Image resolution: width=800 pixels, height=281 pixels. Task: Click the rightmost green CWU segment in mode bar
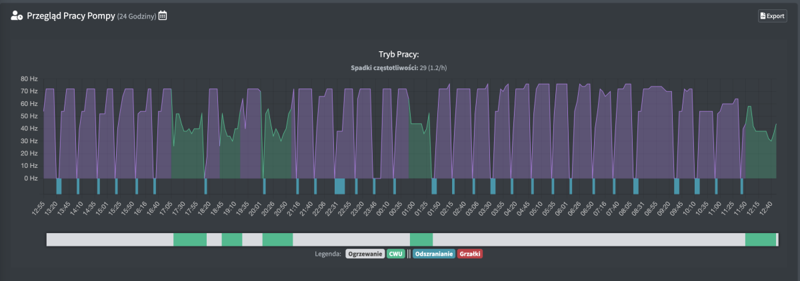(761, 240)
